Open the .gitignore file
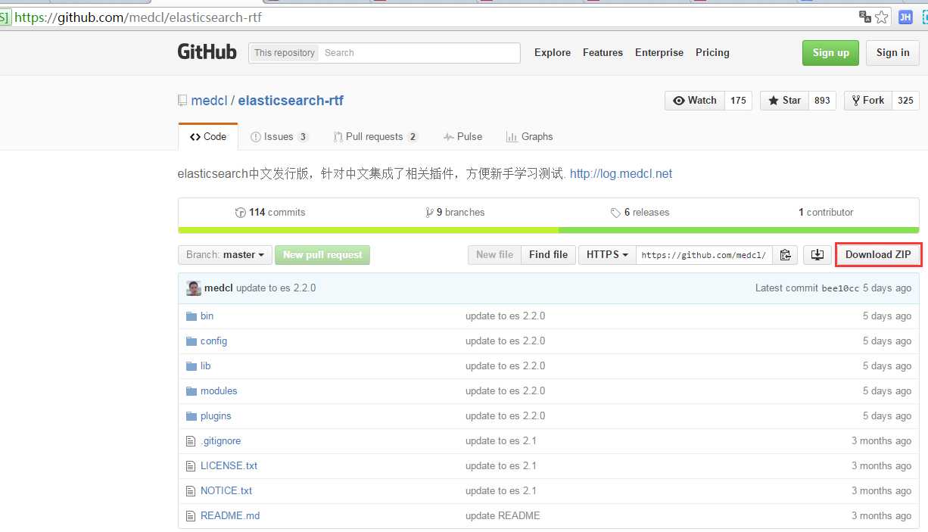This screenshot has width=928, height=532. [x=220, y=440]
